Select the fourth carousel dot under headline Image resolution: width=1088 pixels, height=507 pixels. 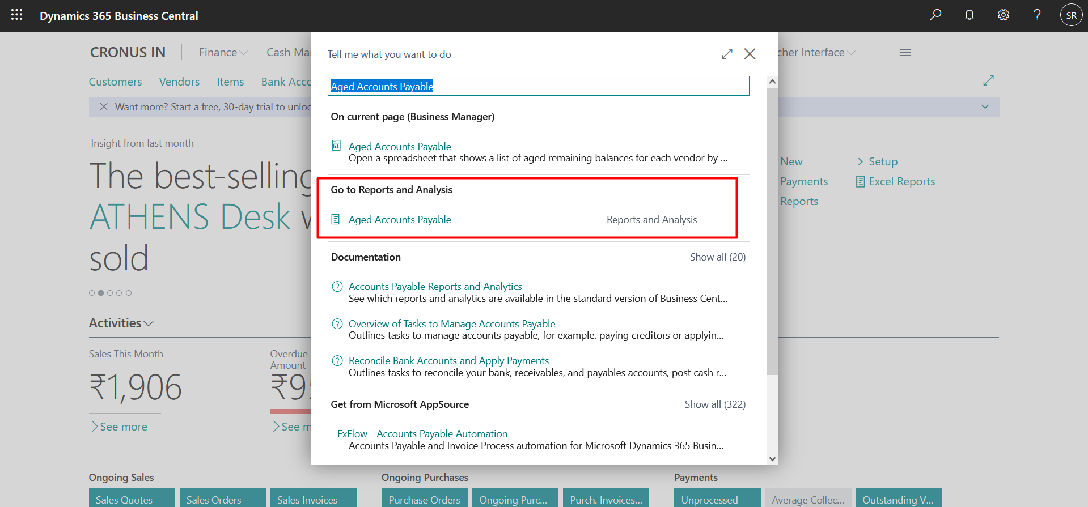pos(119,293)
